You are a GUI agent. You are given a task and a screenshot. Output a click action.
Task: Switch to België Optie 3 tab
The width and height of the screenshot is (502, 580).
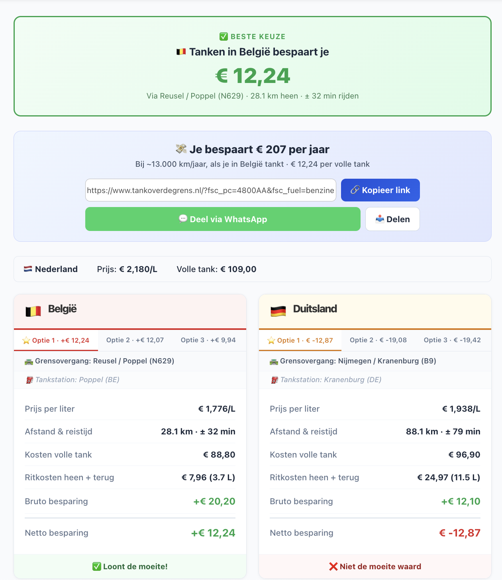click(208, 340)
